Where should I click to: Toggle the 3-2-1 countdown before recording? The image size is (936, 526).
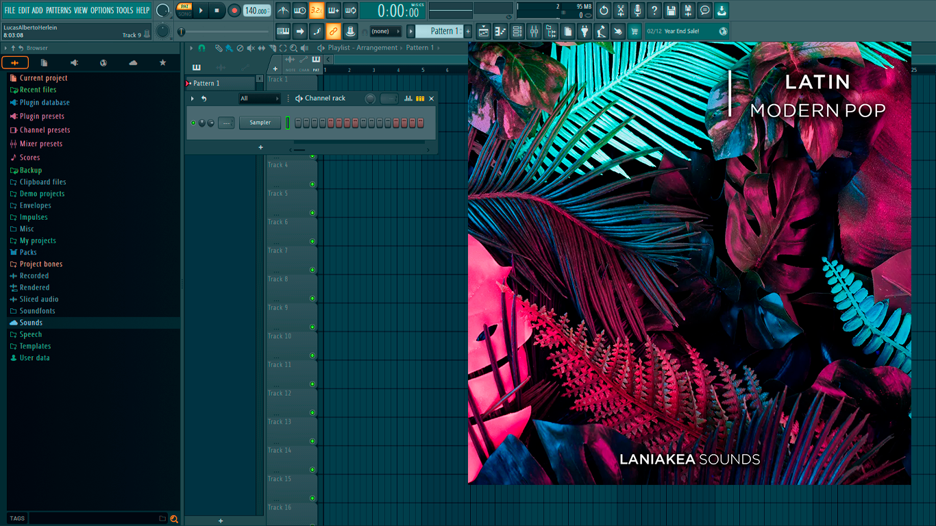[x=317, y=10]
